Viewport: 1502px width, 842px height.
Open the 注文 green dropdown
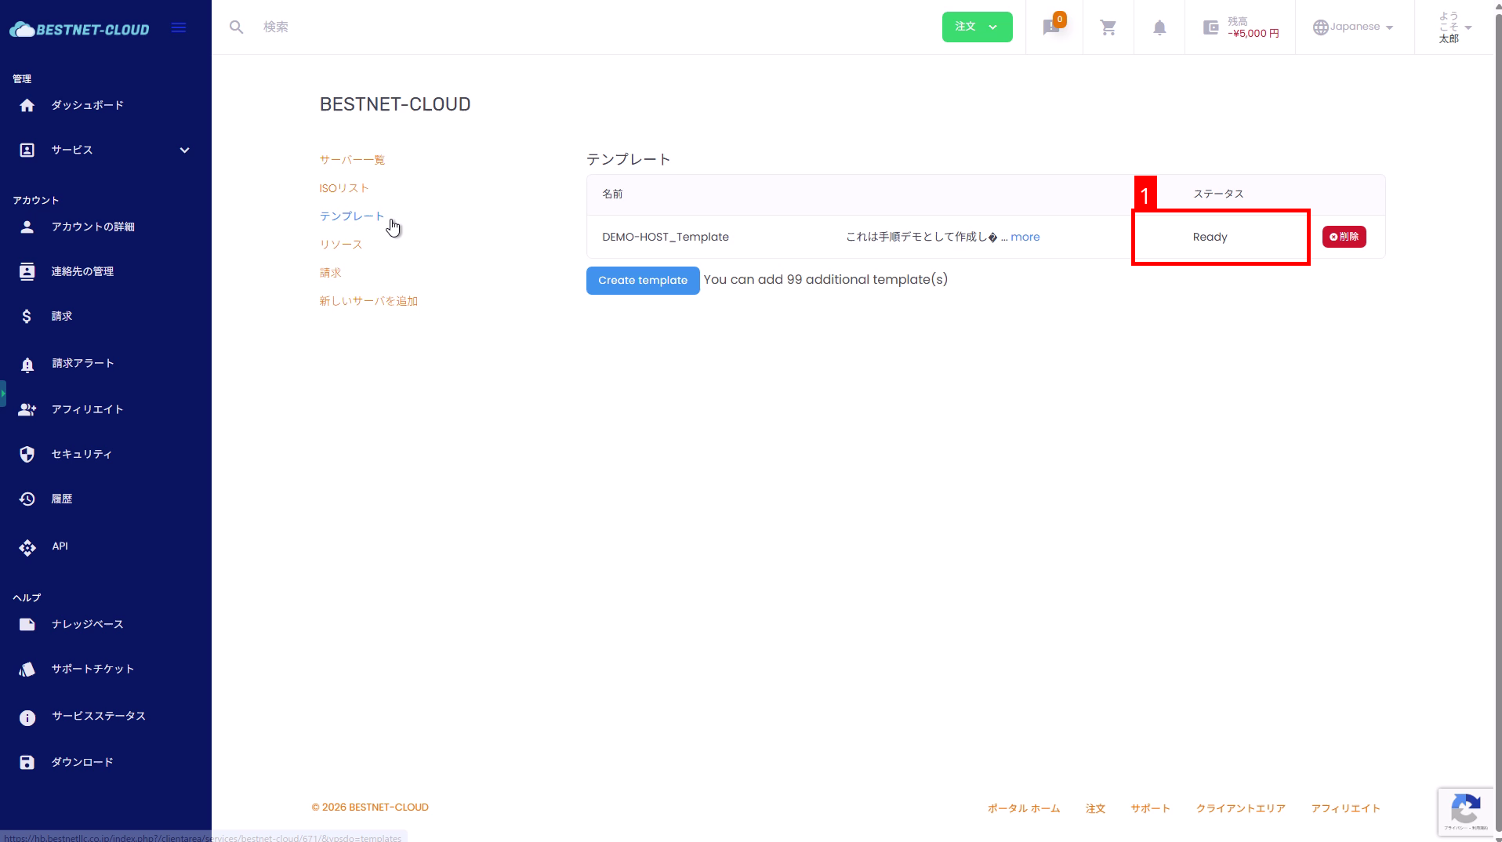[x=976, y=27]
